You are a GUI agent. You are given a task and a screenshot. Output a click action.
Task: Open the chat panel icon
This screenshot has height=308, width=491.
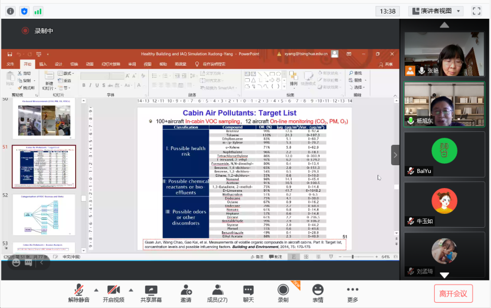click(x=248, y=291)
